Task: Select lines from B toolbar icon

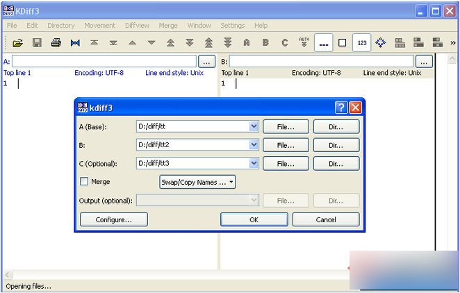Action: click(x=265, y=43)
